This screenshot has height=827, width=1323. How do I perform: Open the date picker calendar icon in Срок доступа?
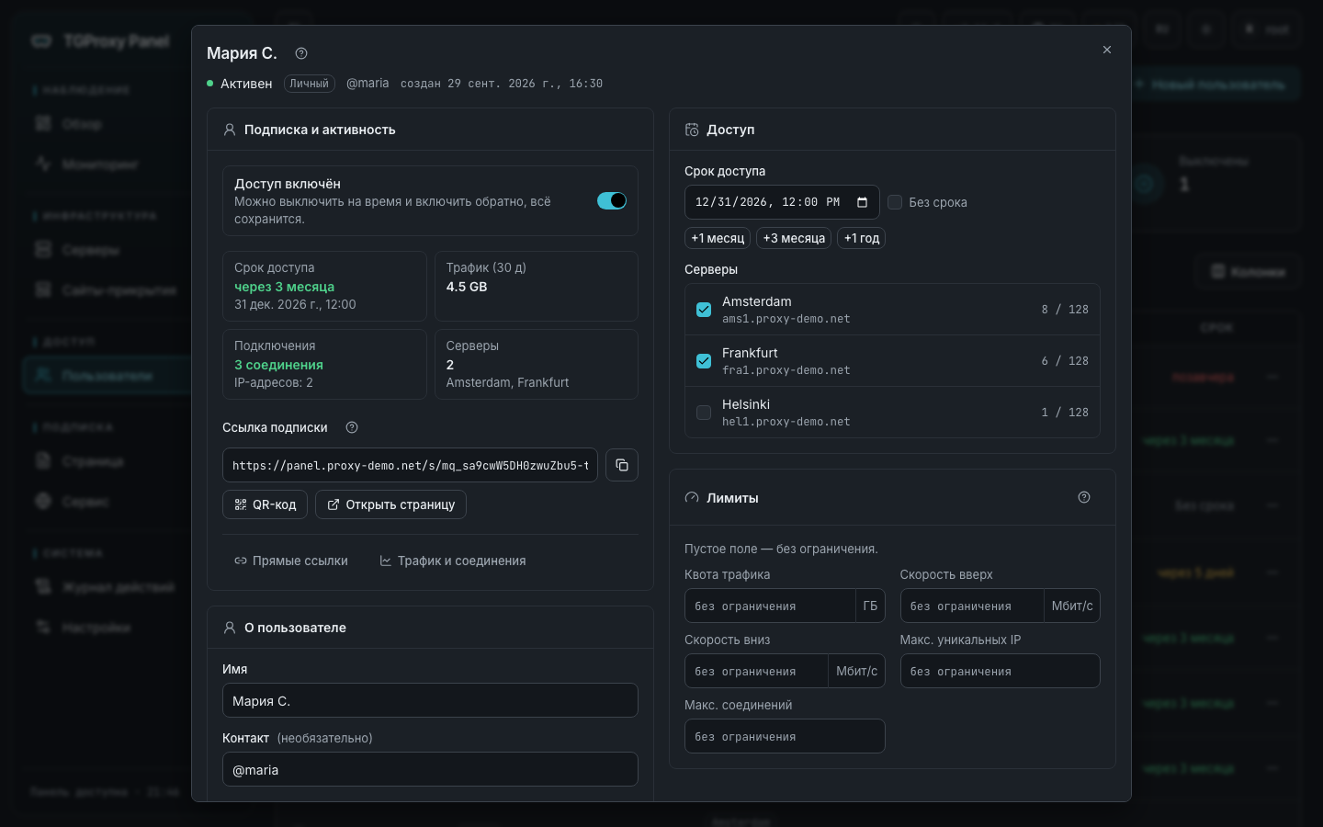[x=862, y=202]
